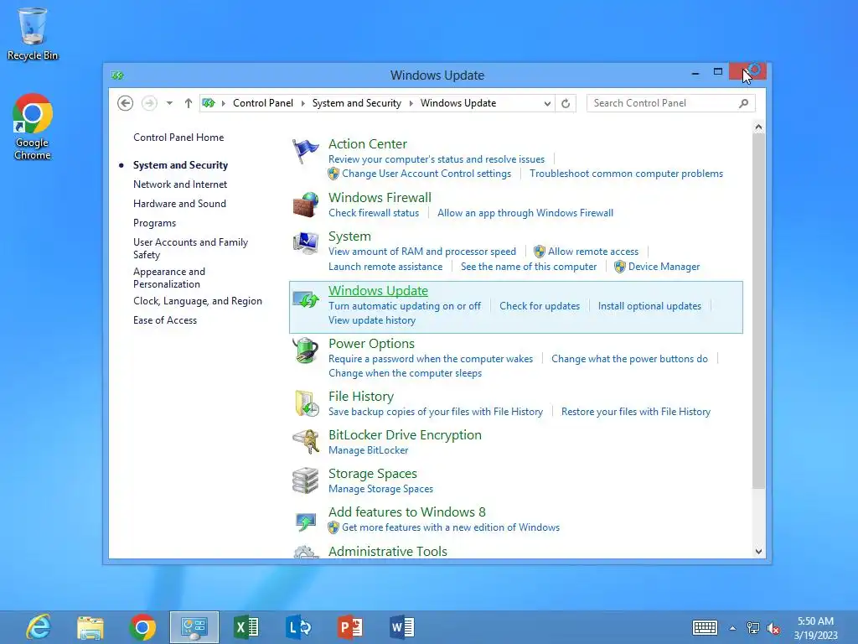The width and height of the screenshot is (858, 644).
Task: Open Internet Explorer from the taskbar
Action: (x=39, y=627)
